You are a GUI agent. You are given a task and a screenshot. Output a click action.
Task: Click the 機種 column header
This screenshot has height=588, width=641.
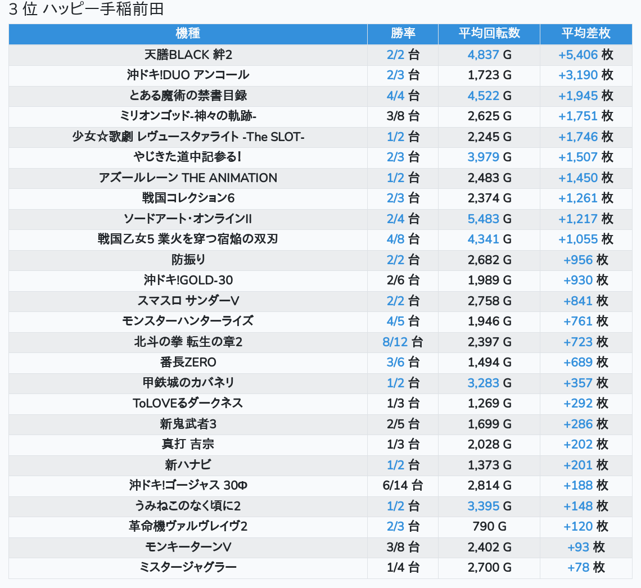coord(188,34)
